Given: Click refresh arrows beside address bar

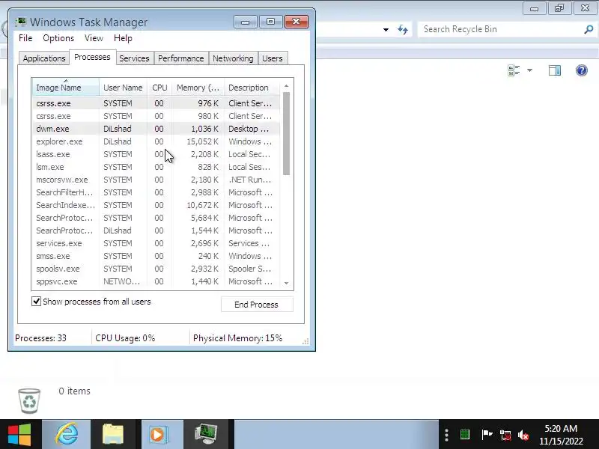Looking at the screenshot, I should click(403, 29).
